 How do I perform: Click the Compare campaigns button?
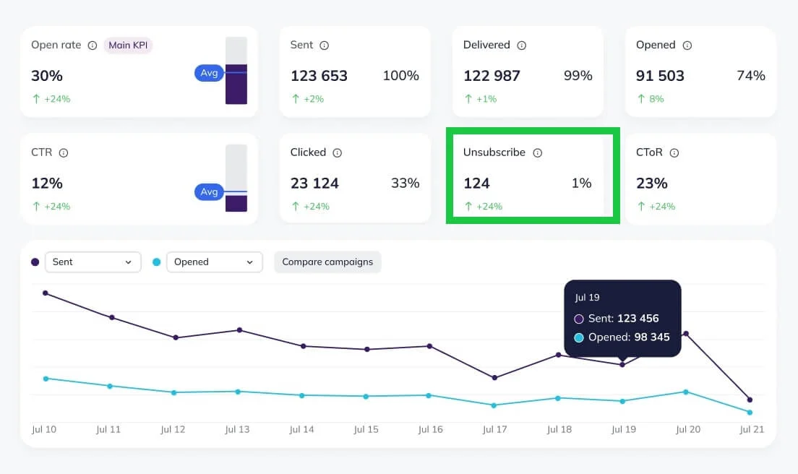click(327, 262)
